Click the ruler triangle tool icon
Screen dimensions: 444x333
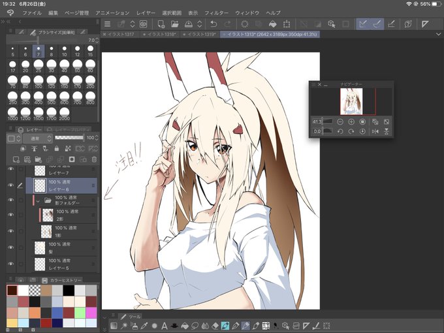pyautogui.click(x=306, y=326)
